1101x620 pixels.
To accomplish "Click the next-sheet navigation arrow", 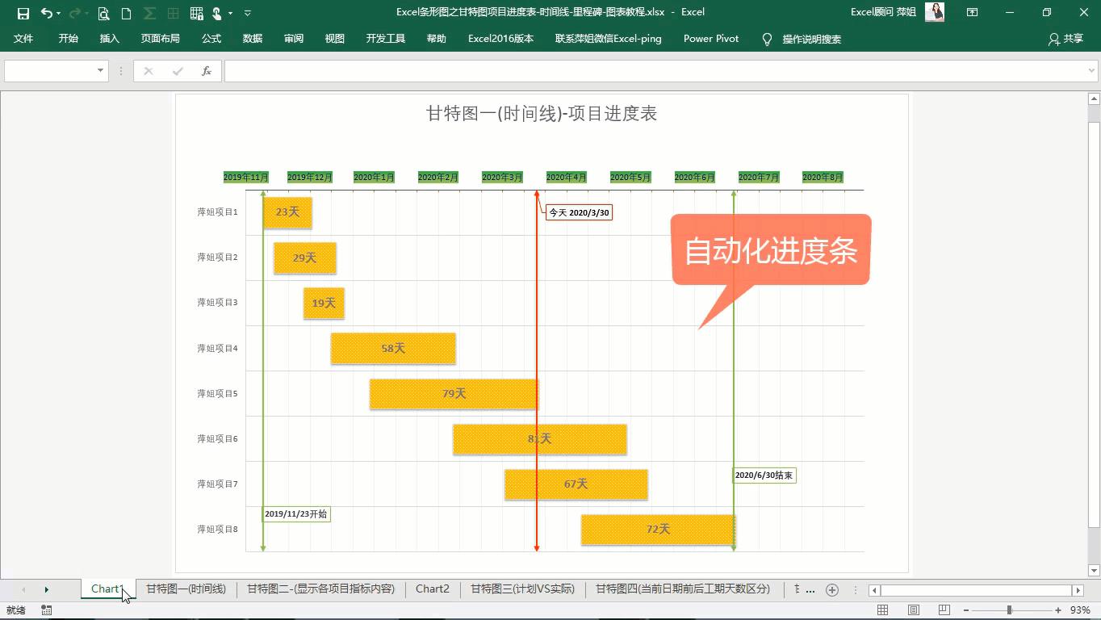I will (x=46, y=589).
